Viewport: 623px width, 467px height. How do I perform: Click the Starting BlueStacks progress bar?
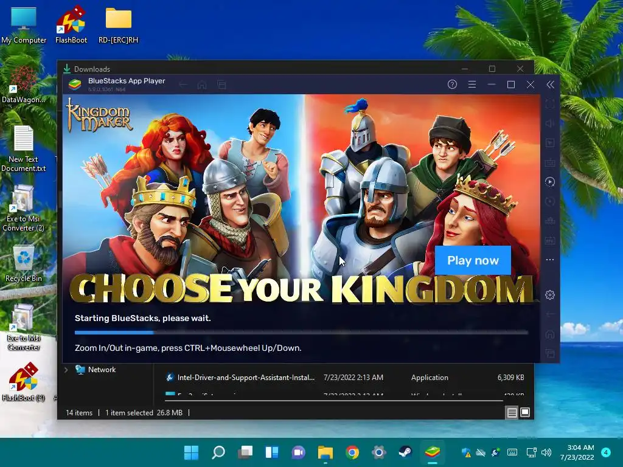coord(302,333)
